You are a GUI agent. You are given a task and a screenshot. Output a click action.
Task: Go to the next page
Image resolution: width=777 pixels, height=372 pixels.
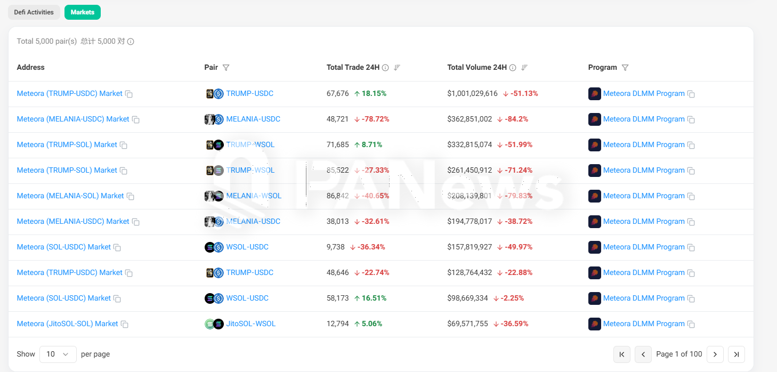coord(715,354)
